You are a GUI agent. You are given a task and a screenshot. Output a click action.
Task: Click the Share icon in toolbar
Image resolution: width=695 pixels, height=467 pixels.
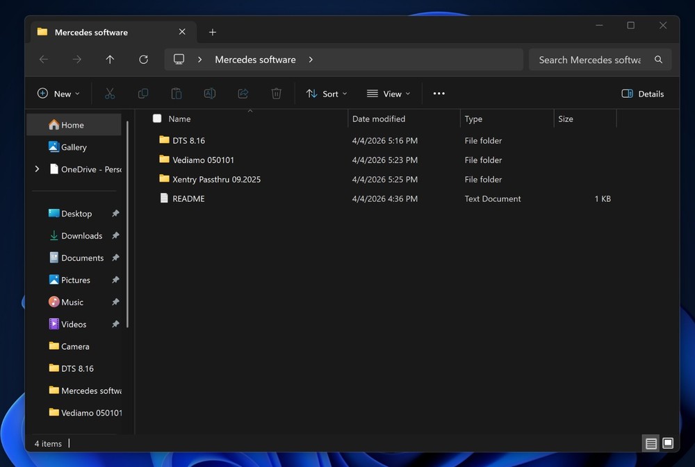pyautogui.click(x=243, y=94)
